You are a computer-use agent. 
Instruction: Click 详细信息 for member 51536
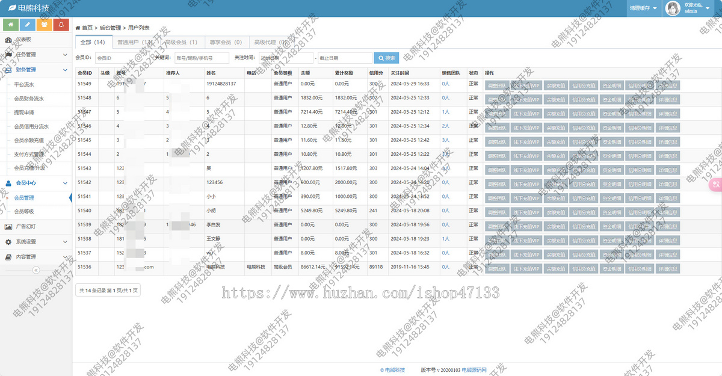[668, 268]
